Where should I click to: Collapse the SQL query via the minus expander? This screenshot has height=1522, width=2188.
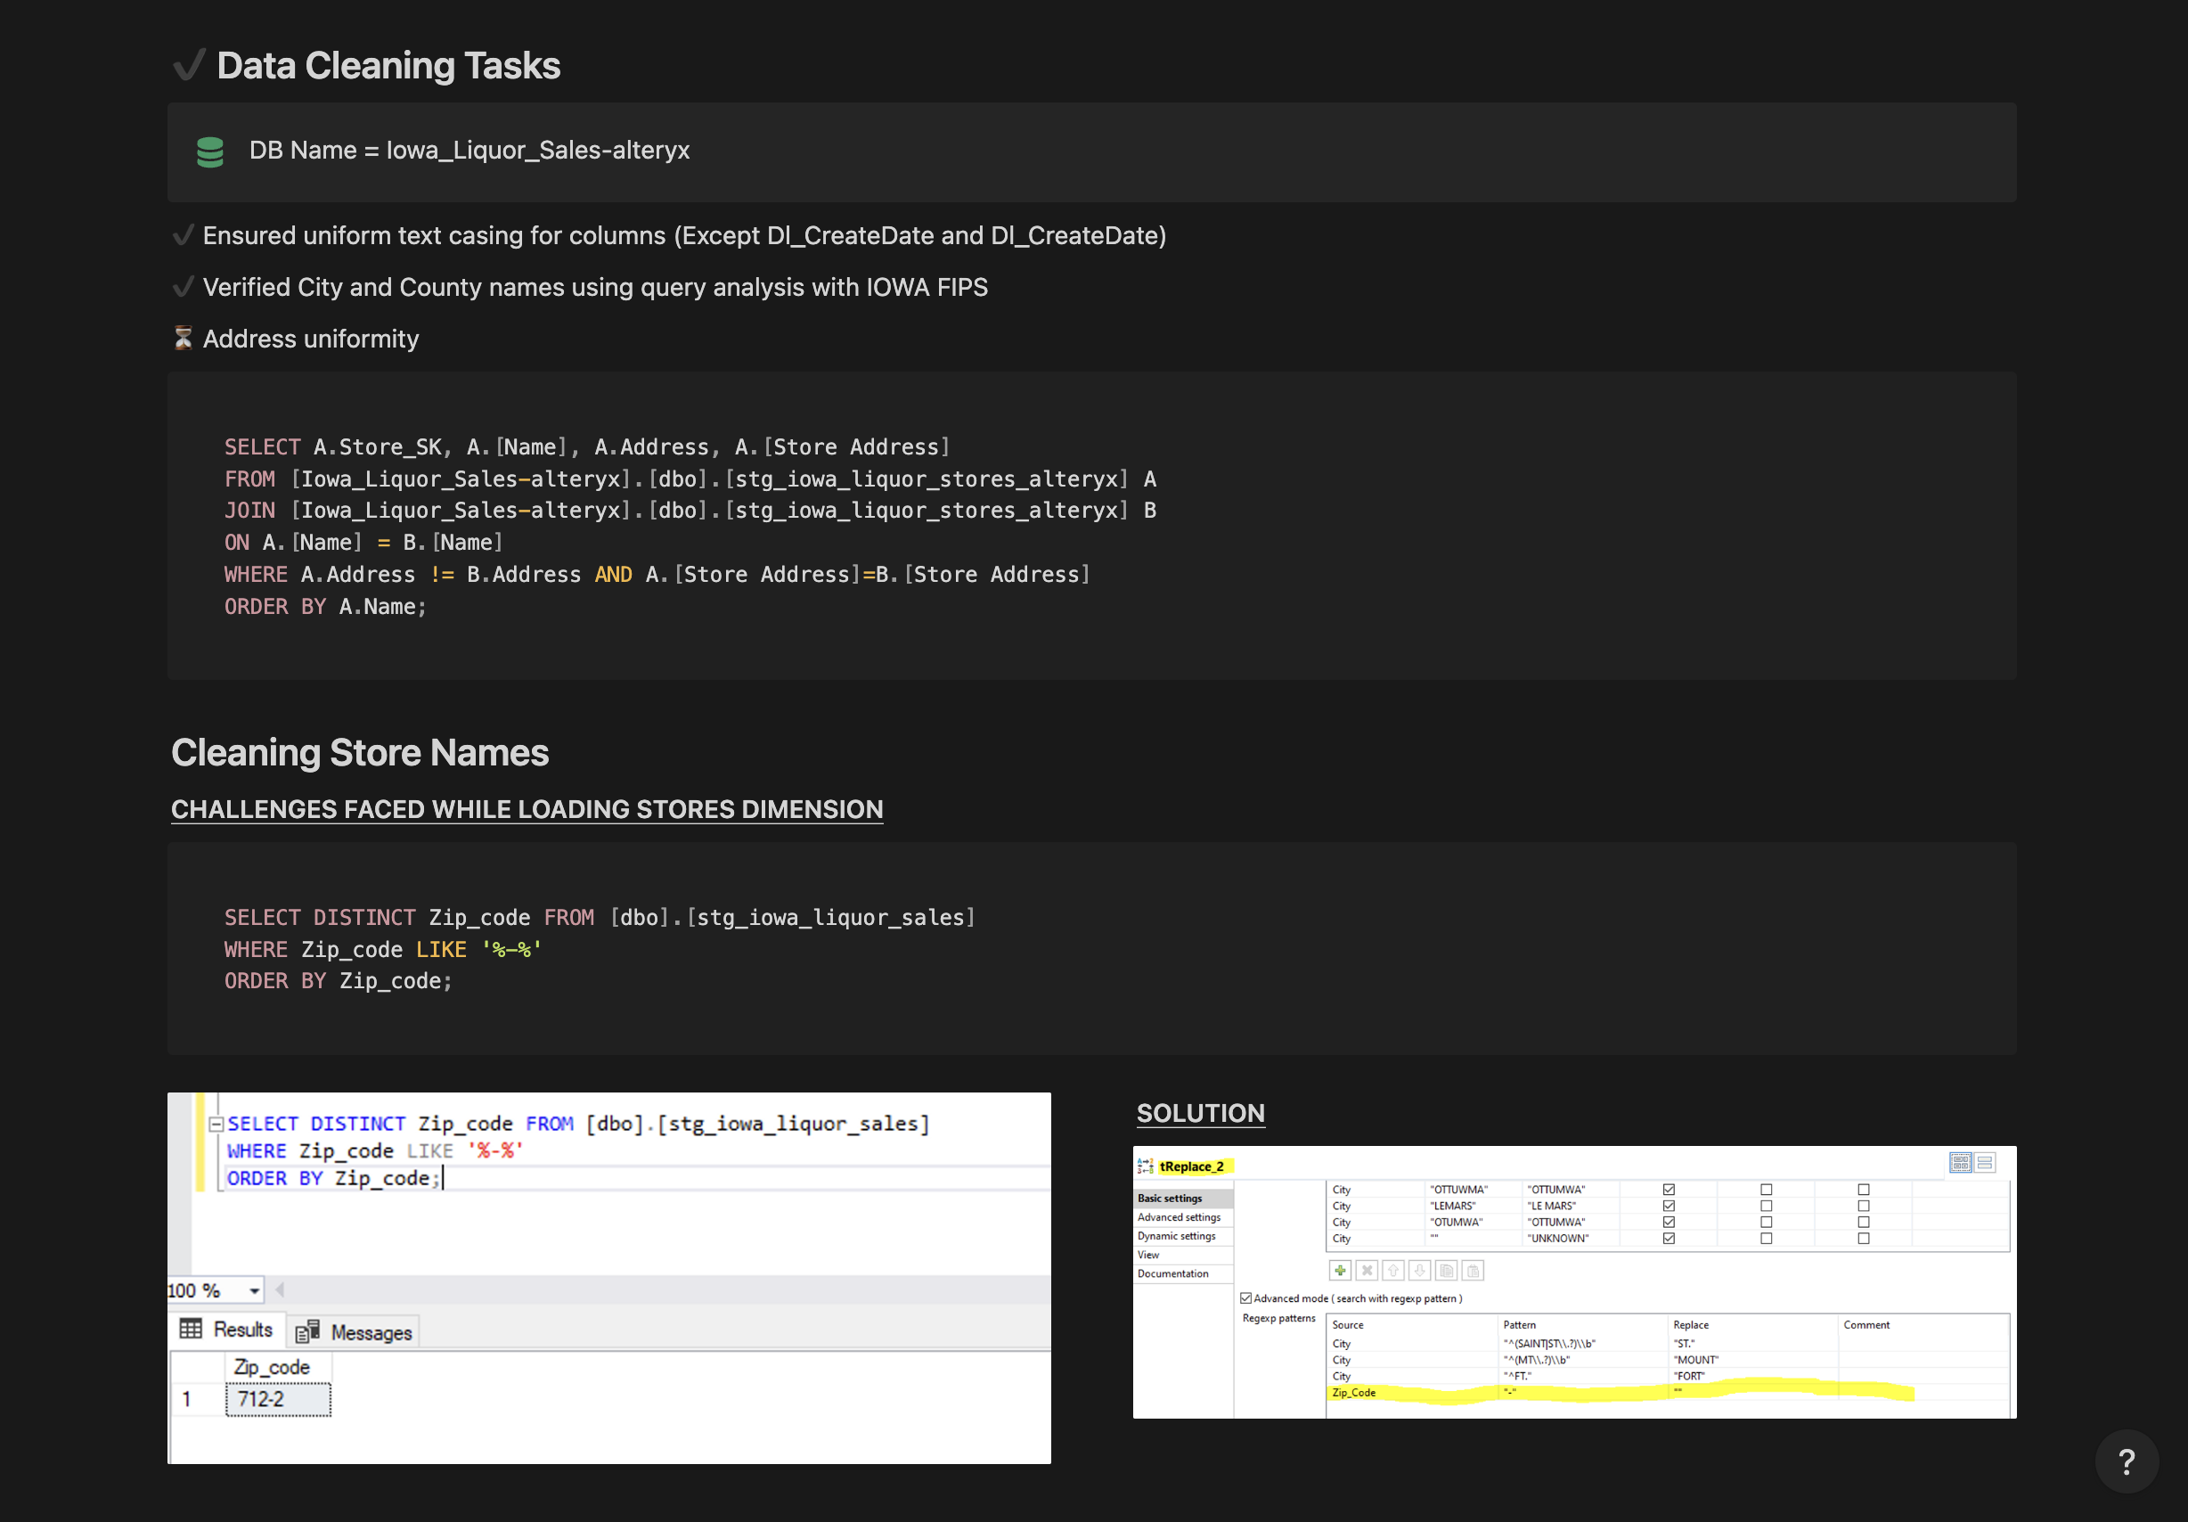coord(216,1124)
